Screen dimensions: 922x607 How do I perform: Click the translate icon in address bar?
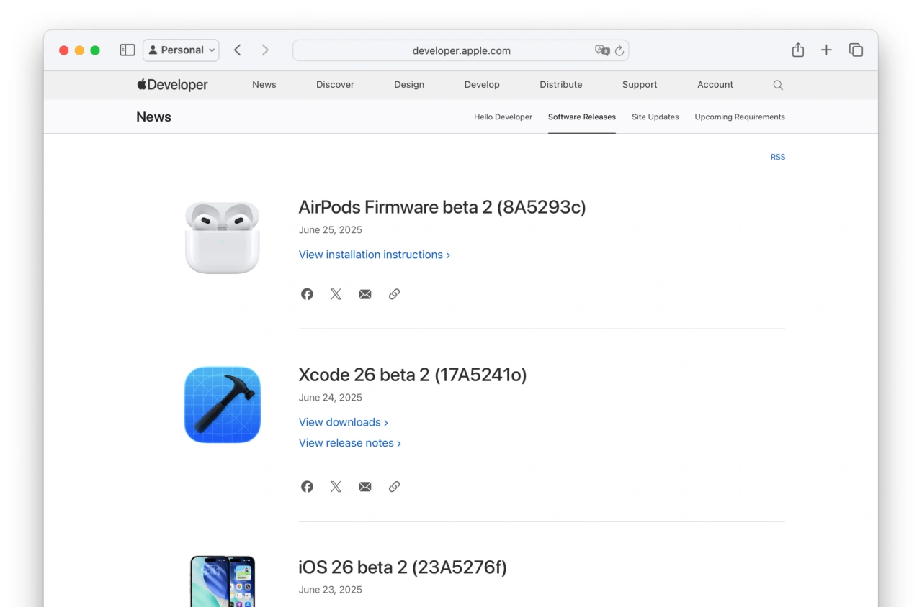[x=601, y=50]
